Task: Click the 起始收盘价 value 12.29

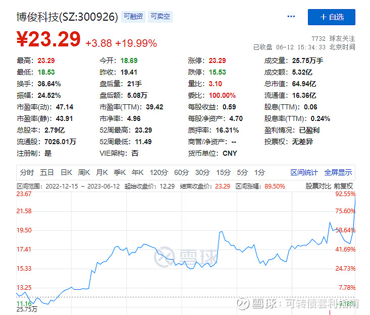Action: [167, 186]
